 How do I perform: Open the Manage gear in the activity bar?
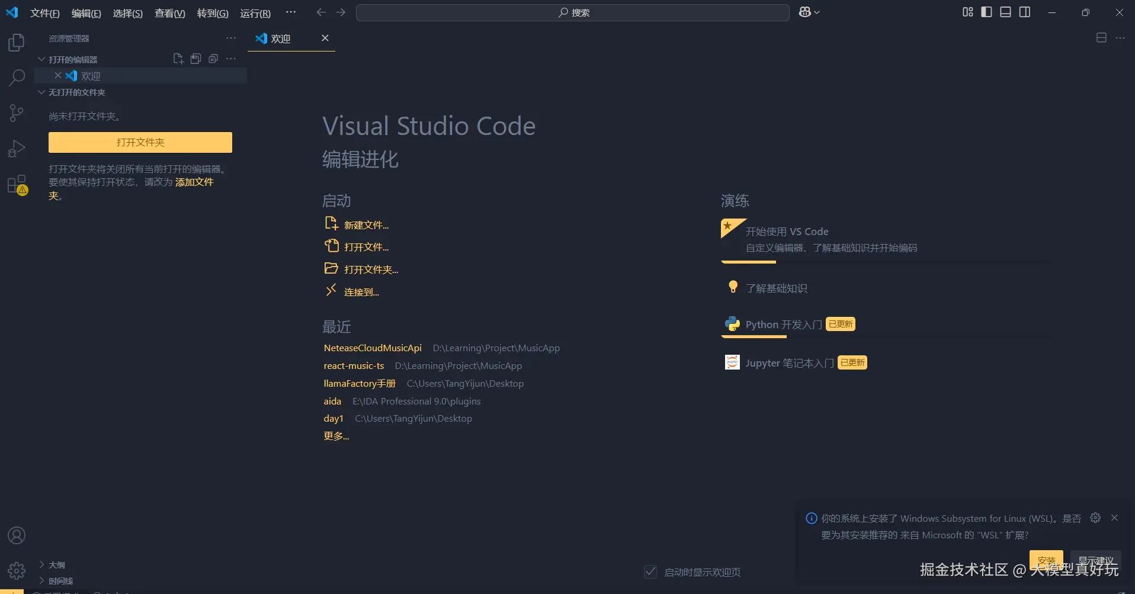click(x=17, y=570)
